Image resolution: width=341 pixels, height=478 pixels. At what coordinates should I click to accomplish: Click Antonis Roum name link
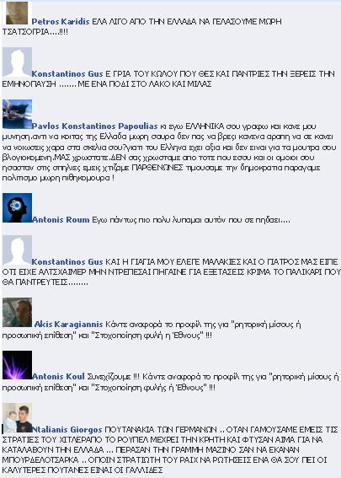coord(61,219)
